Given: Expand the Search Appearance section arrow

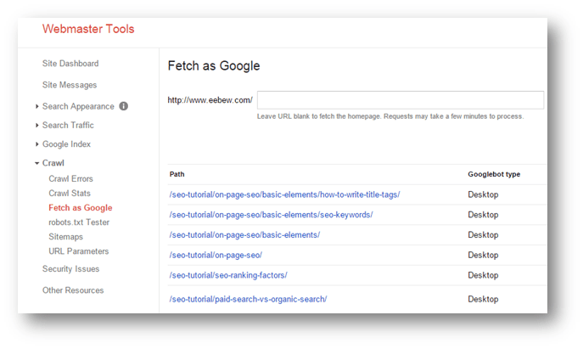Looking at the screenshot, I should pyautogui.click(x=36, y=106).
